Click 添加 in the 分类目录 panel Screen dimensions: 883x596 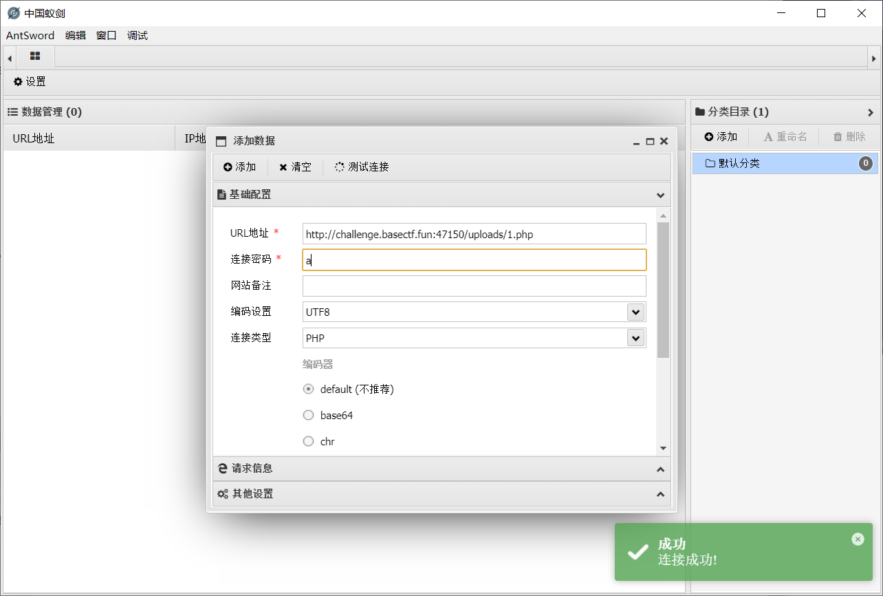pos(721,137)
